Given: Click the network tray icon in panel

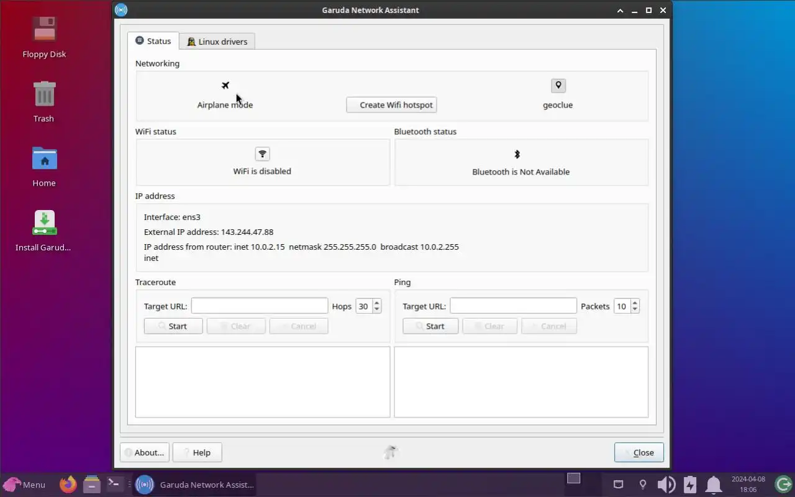Looking at the screenshot, I should [618, 485].
